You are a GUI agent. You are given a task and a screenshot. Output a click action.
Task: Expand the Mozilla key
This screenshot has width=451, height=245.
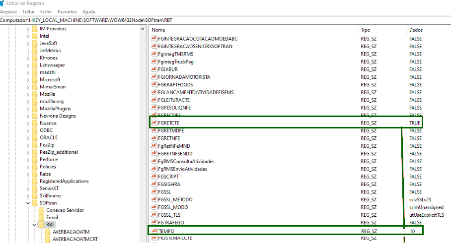point(28,94)
